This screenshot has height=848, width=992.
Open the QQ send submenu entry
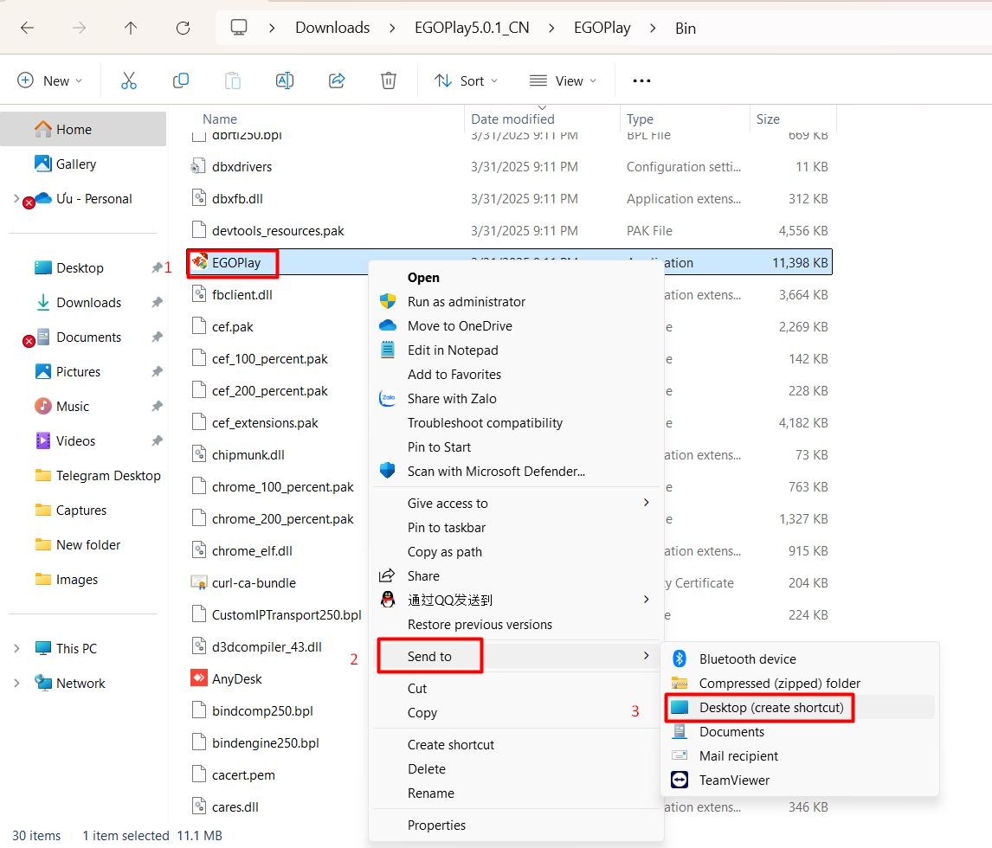pos(516,601)
